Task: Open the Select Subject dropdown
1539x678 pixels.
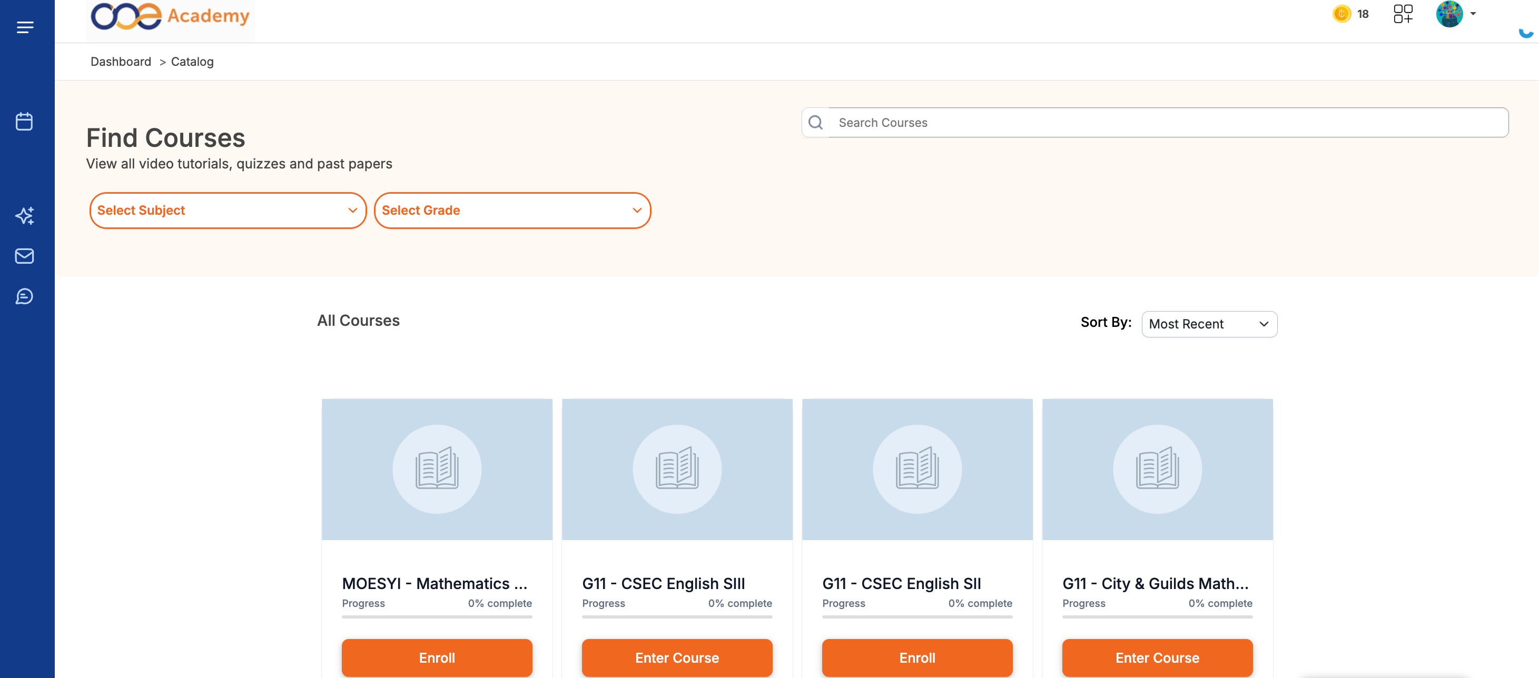Action: pos(228,210)
